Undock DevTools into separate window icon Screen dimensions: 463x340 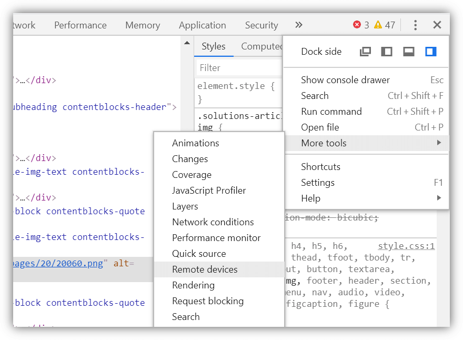click(365, 52)
